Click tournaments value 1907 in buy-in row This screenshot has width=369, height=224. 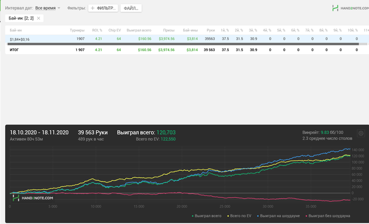[x=81, y=38]
